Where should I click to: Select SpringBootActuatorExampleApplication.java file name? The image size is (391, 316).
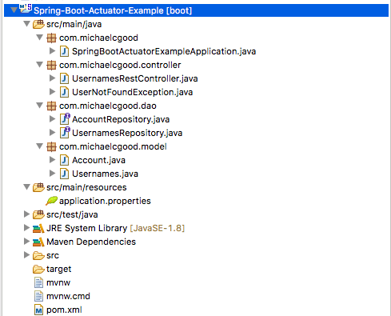(164, 52)
